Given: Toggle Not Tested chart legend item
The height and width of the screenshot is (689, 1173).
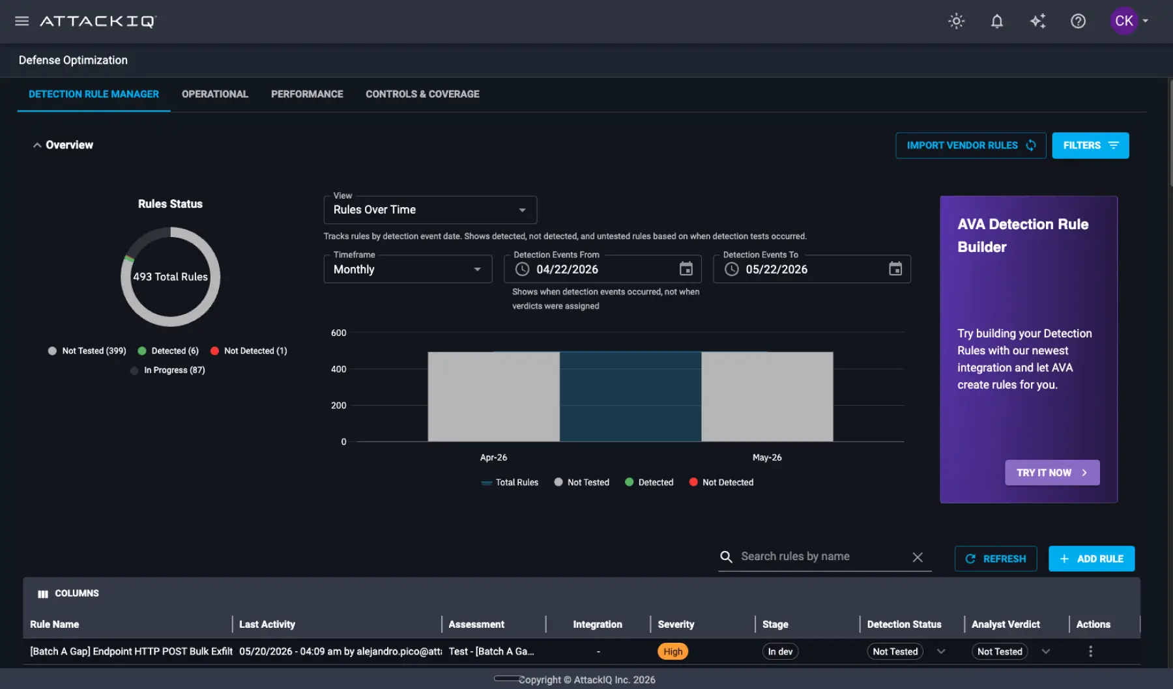Looking at the screenshot, I should (x=582, y=483).
